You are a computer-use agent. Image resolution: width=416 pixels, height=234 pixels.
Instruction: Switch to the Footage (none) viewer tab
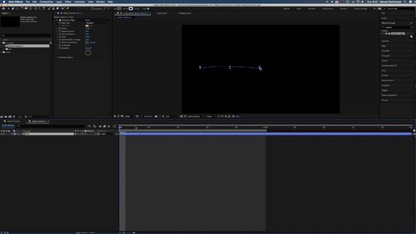point(185,13)
